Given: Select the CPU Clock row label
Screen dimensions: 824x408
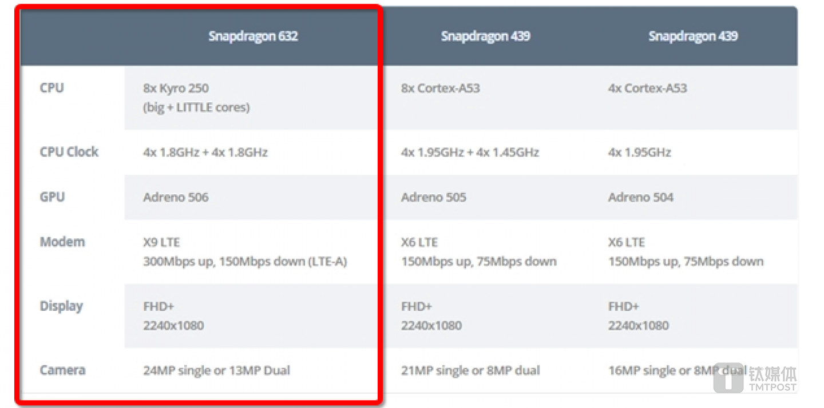Looking at the screenshot, I should click(x=69, y=152).
